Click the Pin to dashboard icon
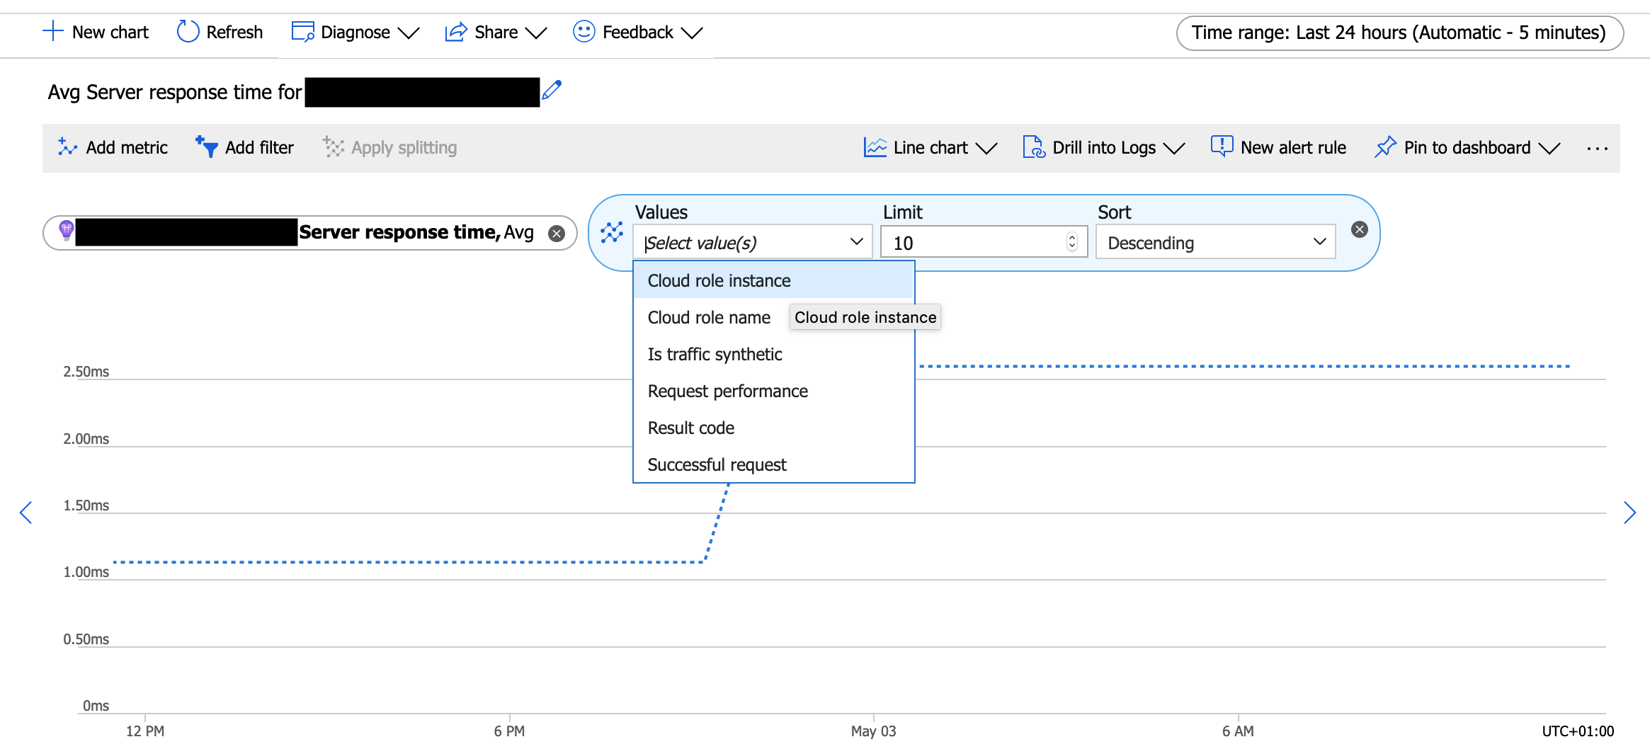 [x=1385, y=147]
